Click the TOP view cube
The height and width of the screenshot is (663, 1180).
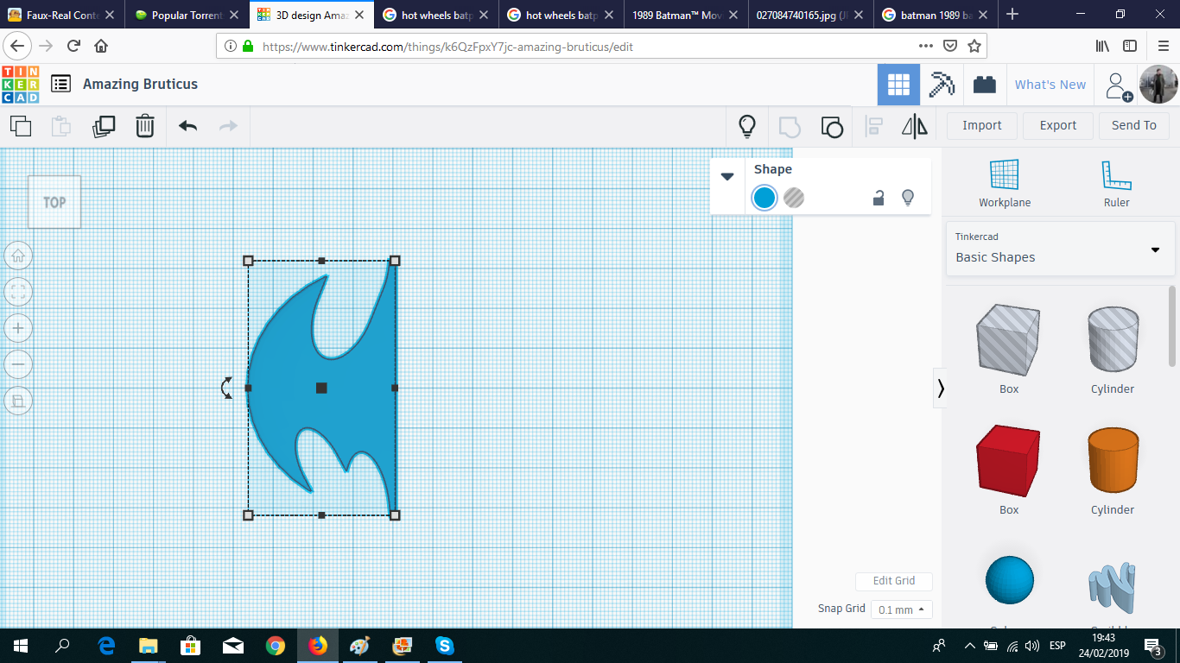(54, 202)
